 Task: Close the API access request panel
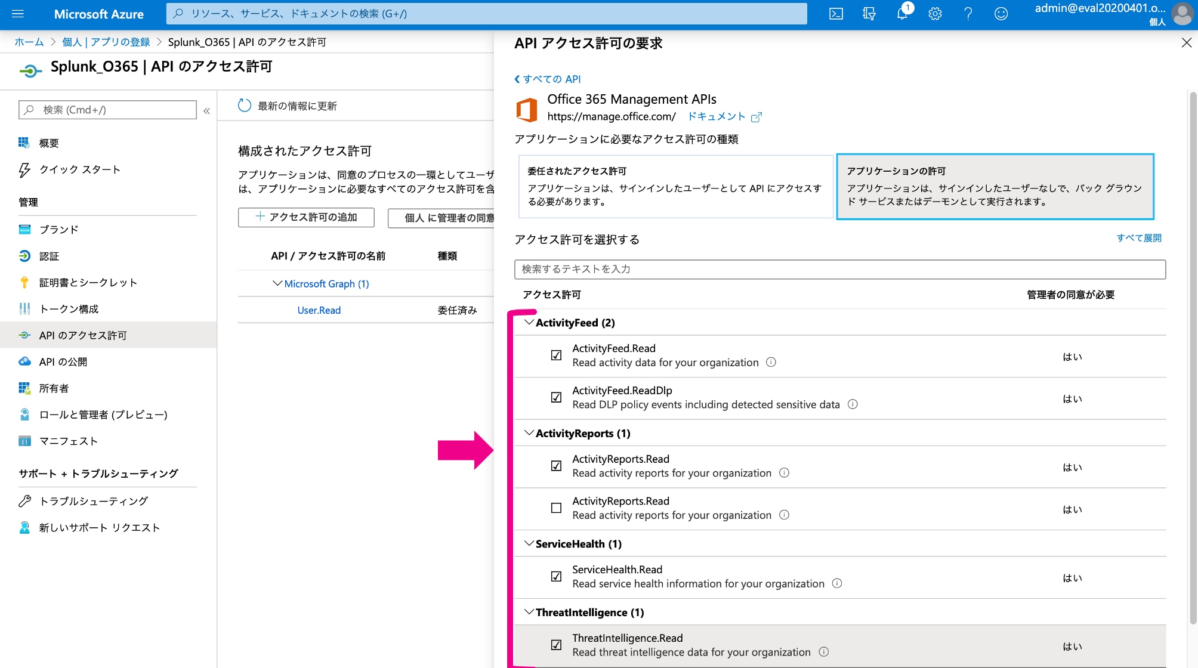tap(1186, 43)
